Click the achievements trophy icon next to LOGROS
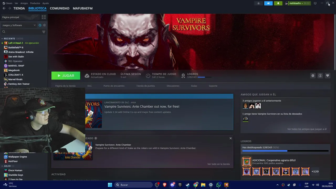This screenshot has height=189, width=336. pos(183,76)
